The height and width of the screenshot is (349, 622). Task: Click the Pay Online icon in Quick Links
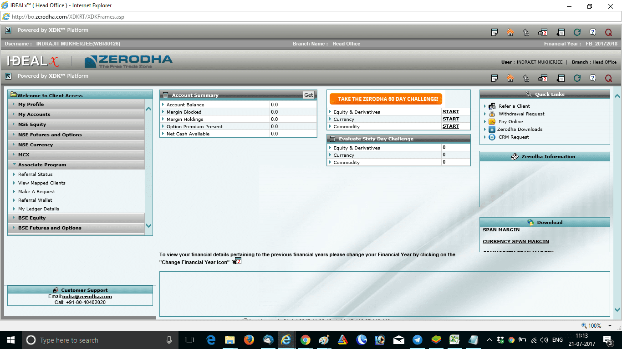[x=492, y=121]
